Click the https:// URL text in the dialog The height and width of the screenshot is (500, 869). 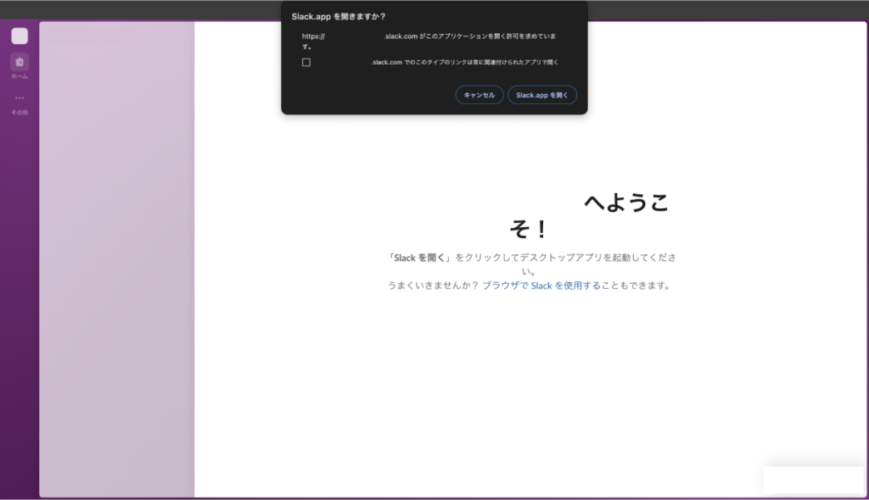314,36
